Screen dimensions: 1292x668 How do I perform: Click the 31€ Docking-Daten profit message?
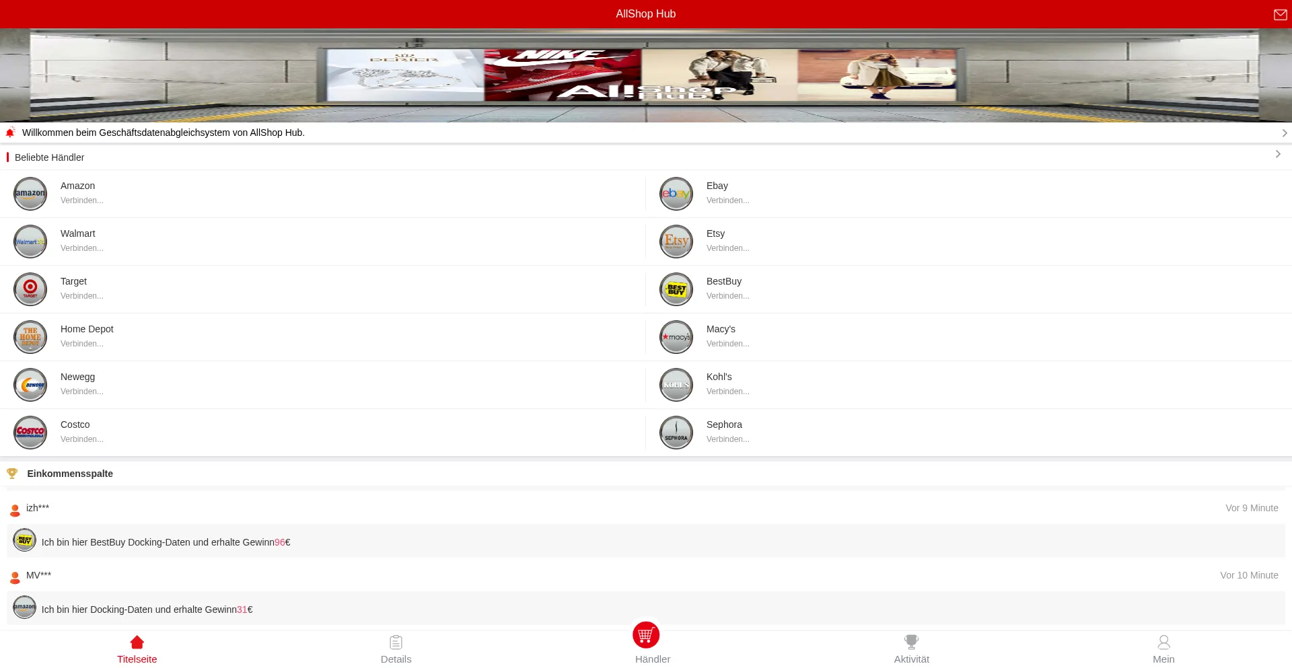tap(147, 609)
